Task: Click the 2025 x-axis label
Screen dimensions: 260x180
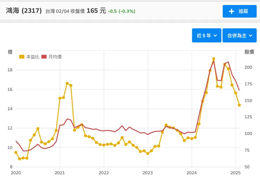Action: 235,173
